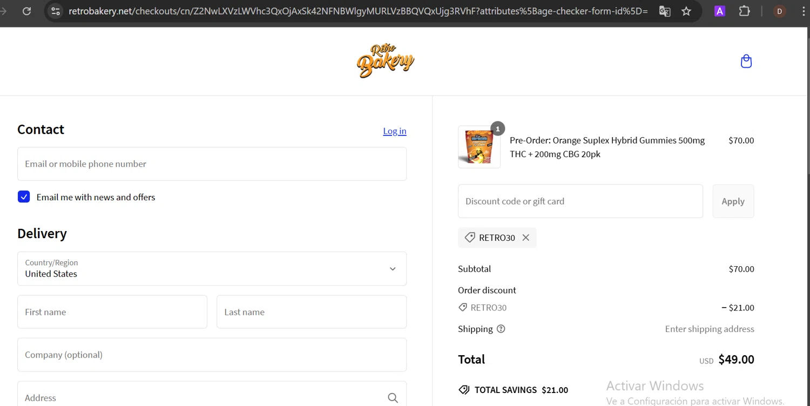810x406 pixels.
Task: Click the Contact section heading
Action: click(40, 130)
